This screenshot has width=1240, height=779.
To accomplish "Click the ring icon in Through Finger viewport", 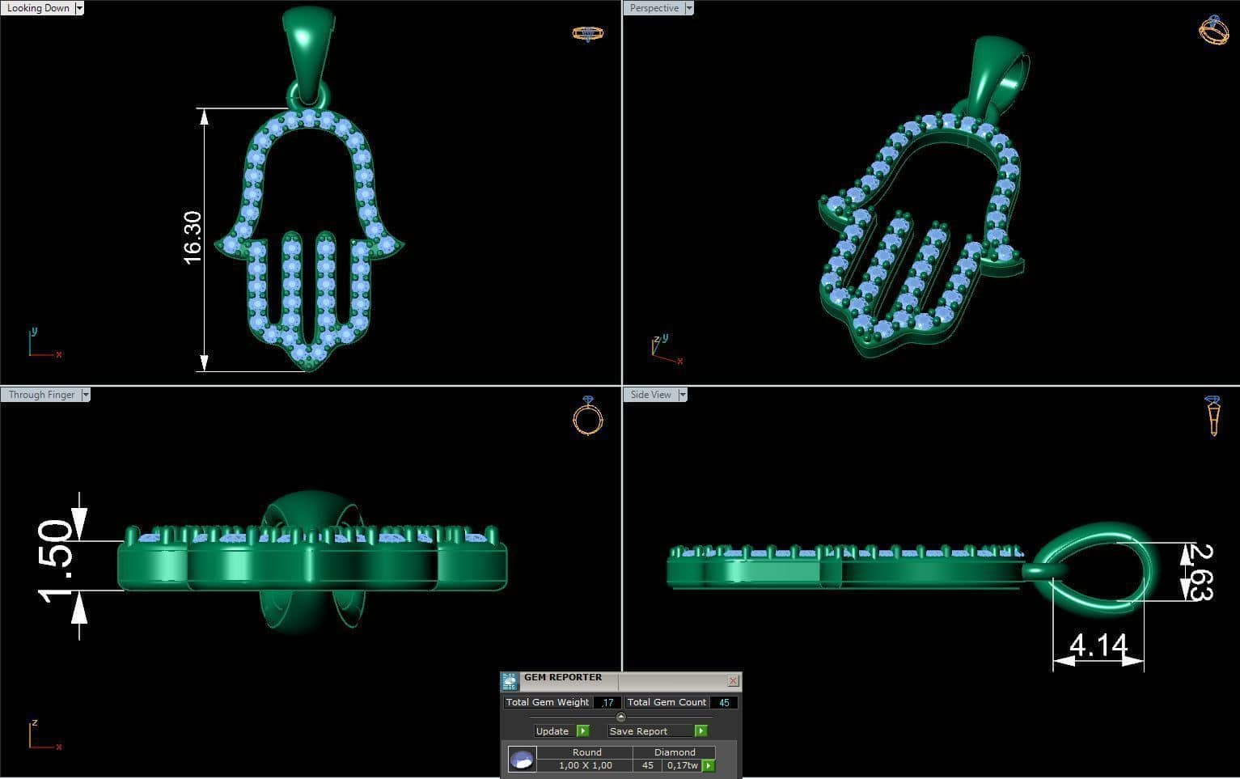I will 587,417.
